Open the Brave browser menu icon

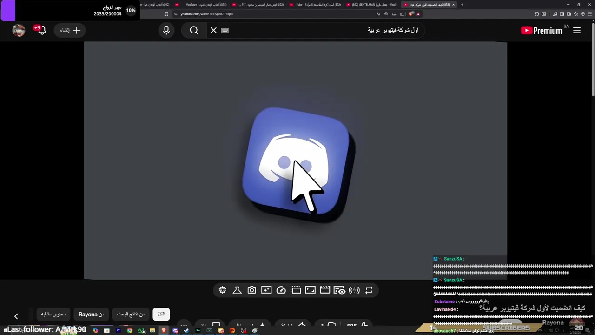(x=590, y=14)
